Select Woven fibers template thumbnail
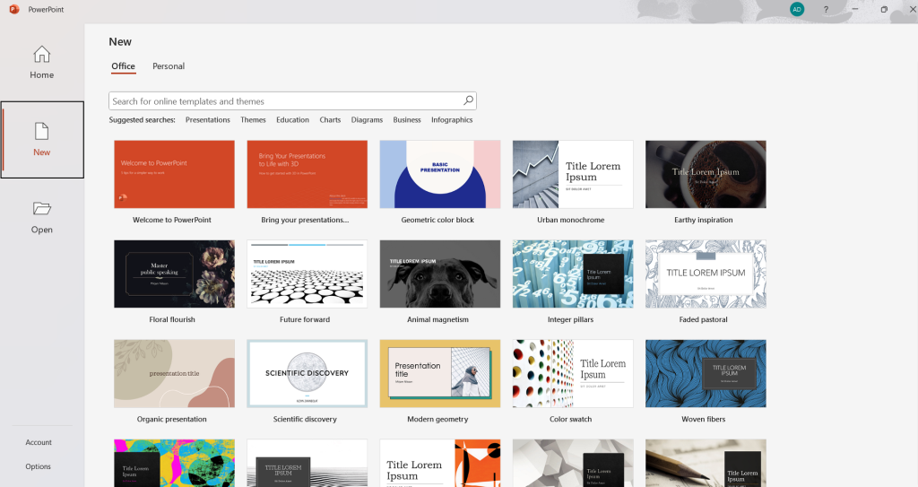The width and height of the screenshot is (918, 487). click(706, 373)
